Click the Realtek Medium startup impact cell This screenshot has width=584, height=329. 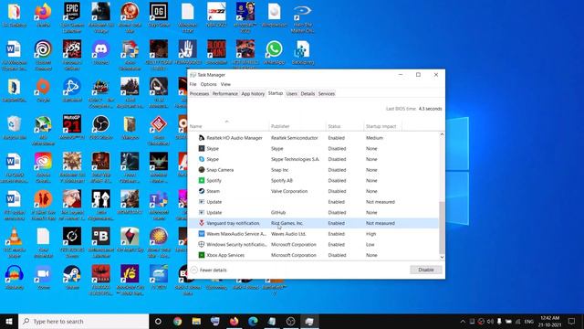click(374, 138)
